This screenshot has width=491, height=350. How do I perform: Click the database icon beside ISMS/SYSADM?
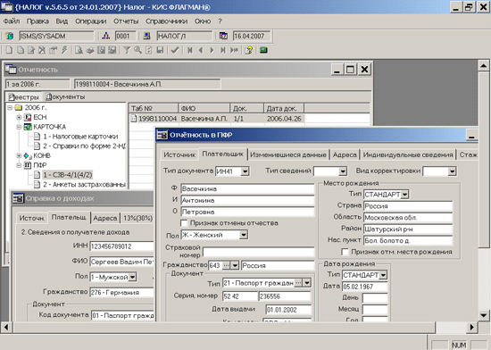coord(10,36)
